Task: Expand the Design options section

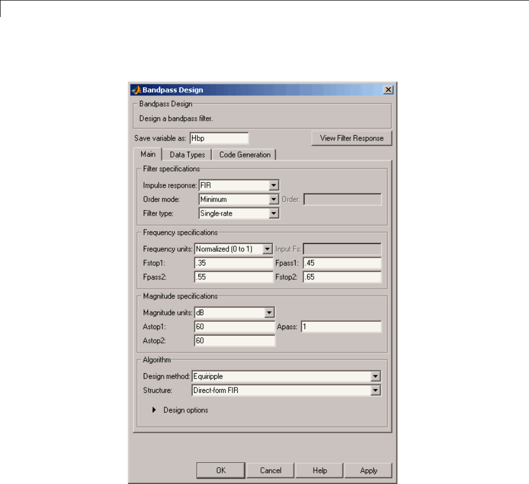Action: 154,410
